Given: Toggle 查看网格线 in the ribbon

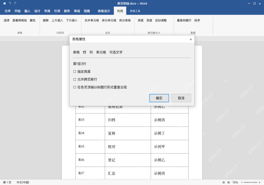Looking at the screenshot, I should point(20,21).
